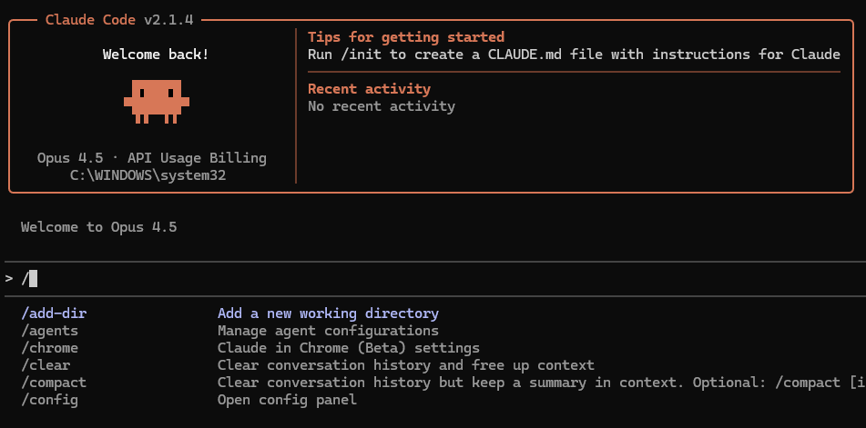Image resolution: width=866 pixels, height=428 pixels.
Task: Select the /add-dir command suggestion
Action: (x=54, y=314)
